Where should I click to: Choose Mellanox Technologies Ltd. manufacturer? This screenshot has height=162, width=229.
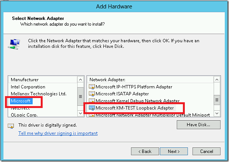click(x=38, y=94)
